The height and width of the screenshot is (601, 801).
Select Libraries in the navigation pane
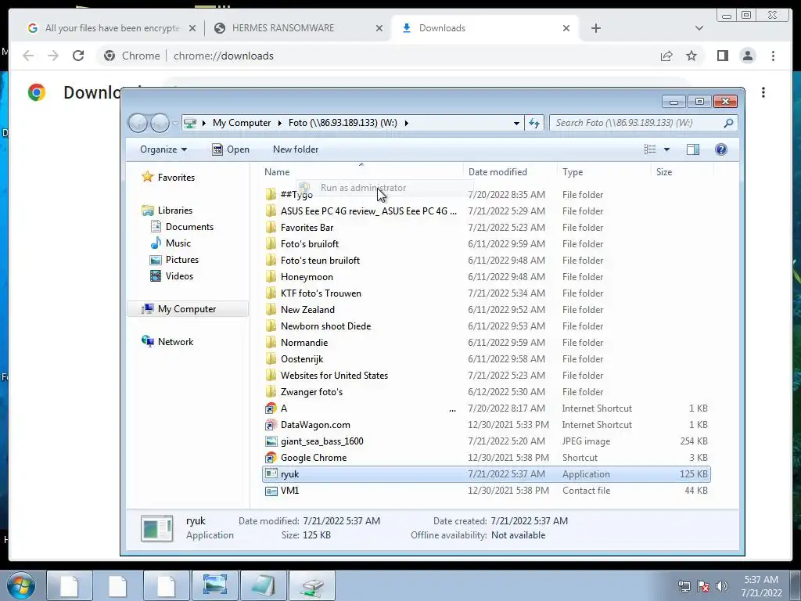click(x=167, y=210)
